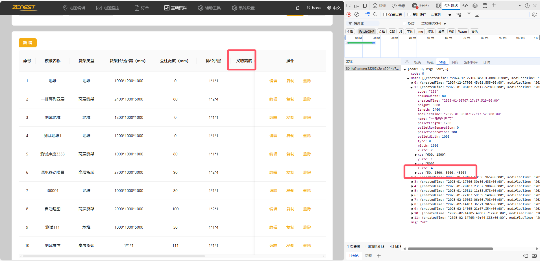Viewport: 540px width, 261px height.
Task: Click the network search magnifier icon
Action: coord(375,14)
